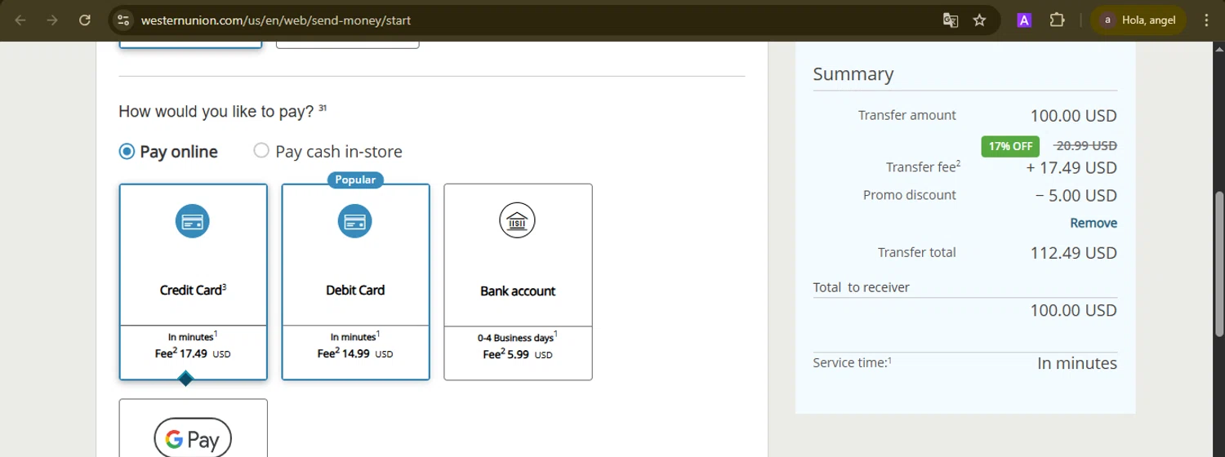1225x457 pixels.
Task: Open Chrome three-dot menu
Action: (1206, 20)
